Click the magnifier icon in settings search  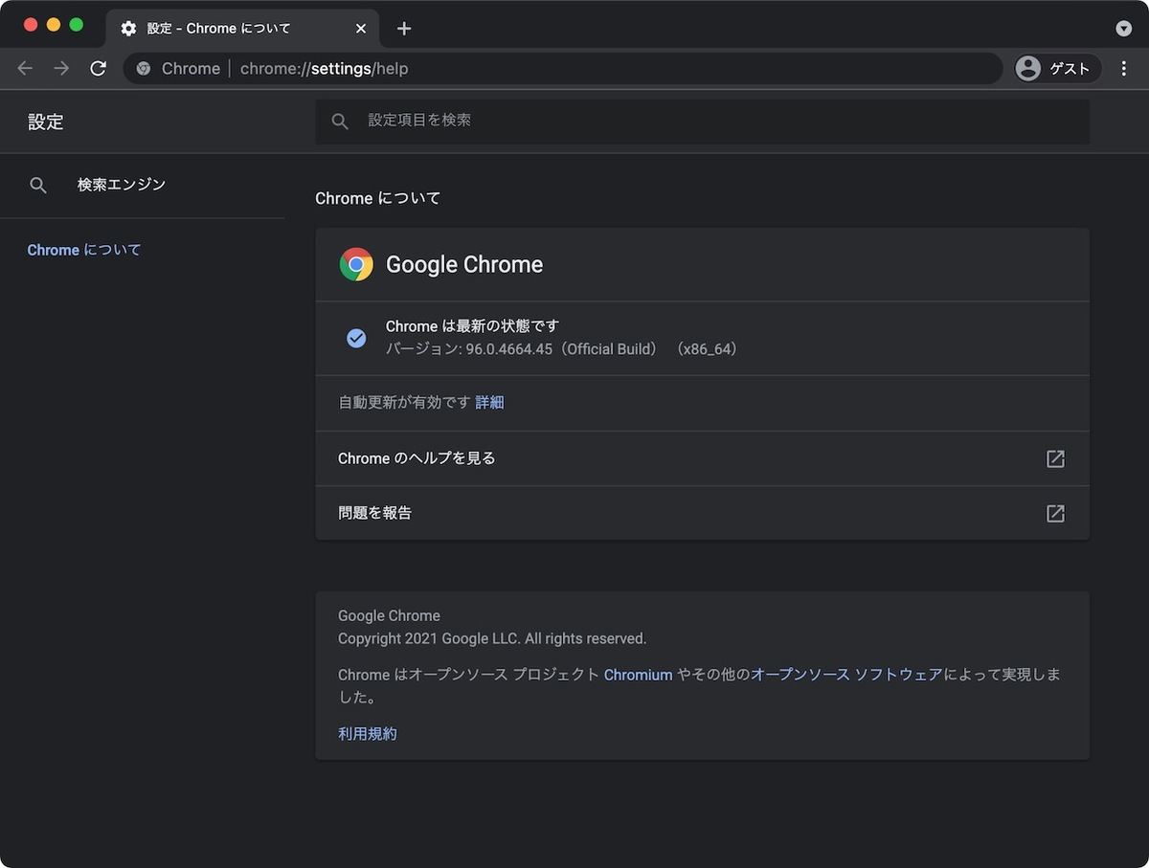(339, 122)
